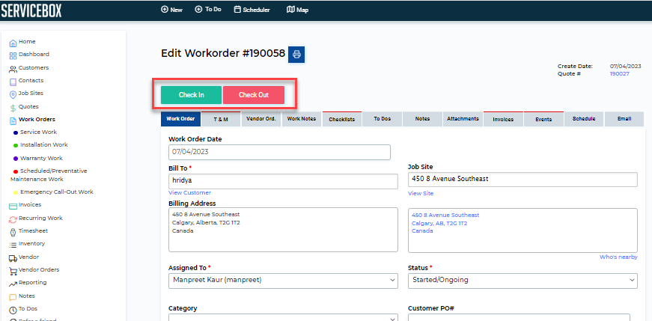Click the Bill To field
The height and width of the screenshot is (321, 652).
coord(283,181)
